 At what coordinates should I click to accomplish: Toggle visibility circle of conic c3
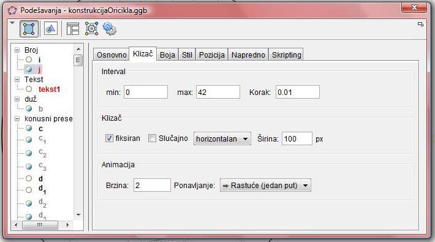coord(29,167)
